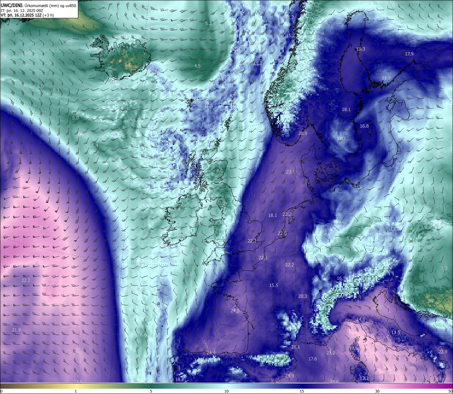Click the 23.1 value over the North Sea
This screenshot has height=394, width=453.
291,172
